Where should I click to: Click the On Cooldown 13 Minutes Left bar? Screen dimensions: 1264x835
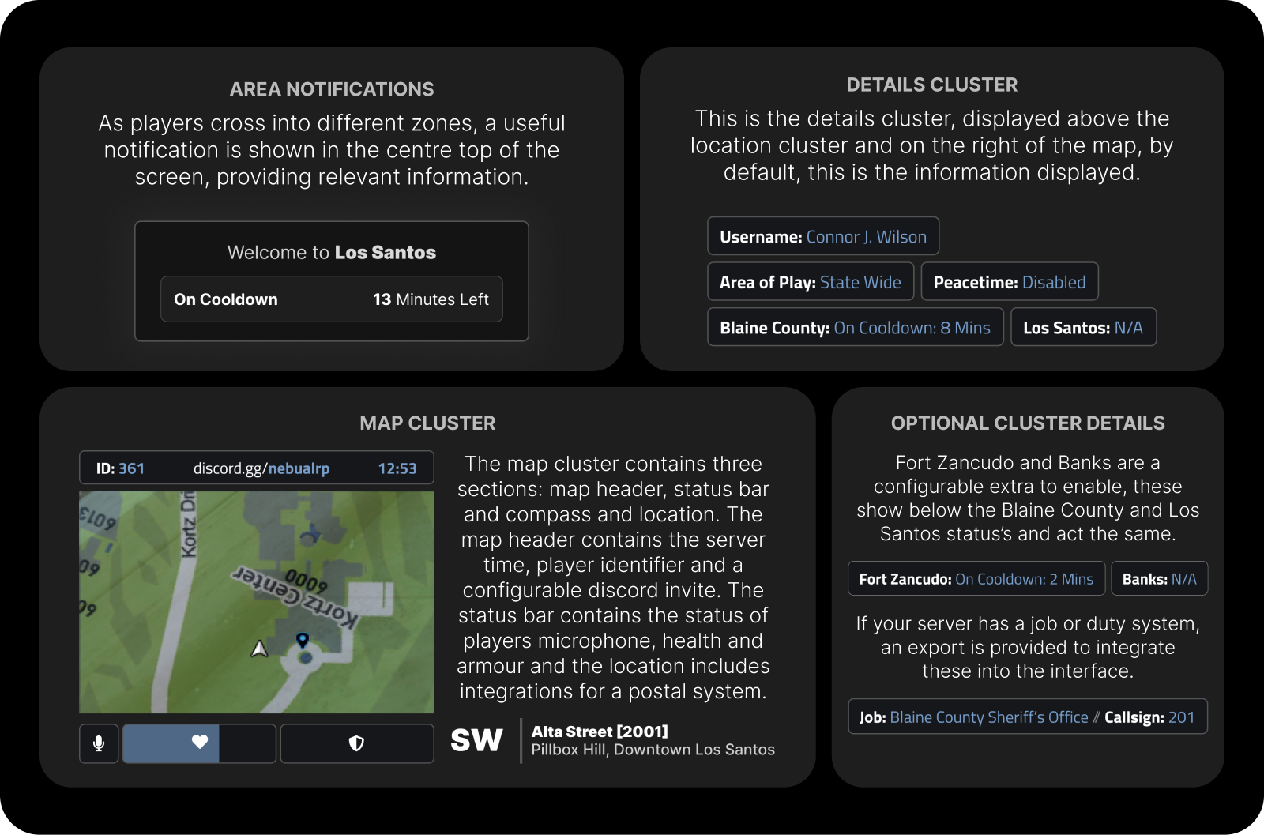331,299
